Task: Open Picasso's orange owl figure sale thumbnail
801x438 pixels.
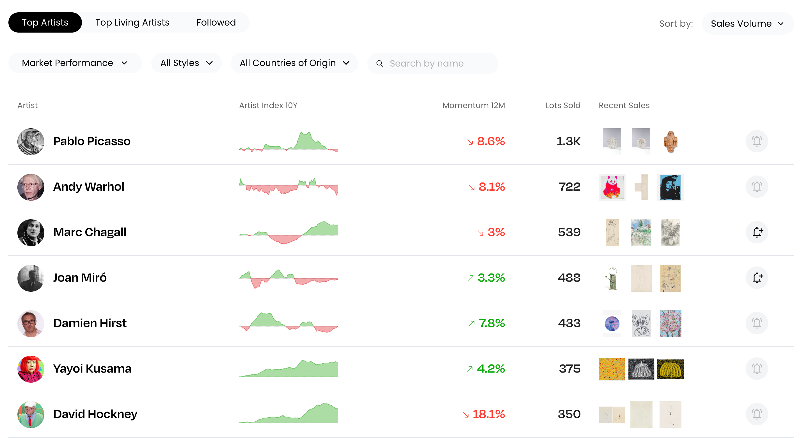Action: [670, 142]
